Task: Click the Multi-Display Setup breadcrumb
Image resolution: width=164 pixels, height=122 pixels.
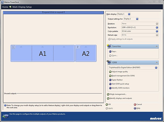Action: [22, 7]
